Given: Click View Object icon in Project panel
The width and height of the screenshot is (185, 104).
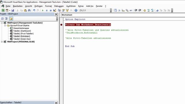Looking at the screenshot, I should click(x=6, y=18).
